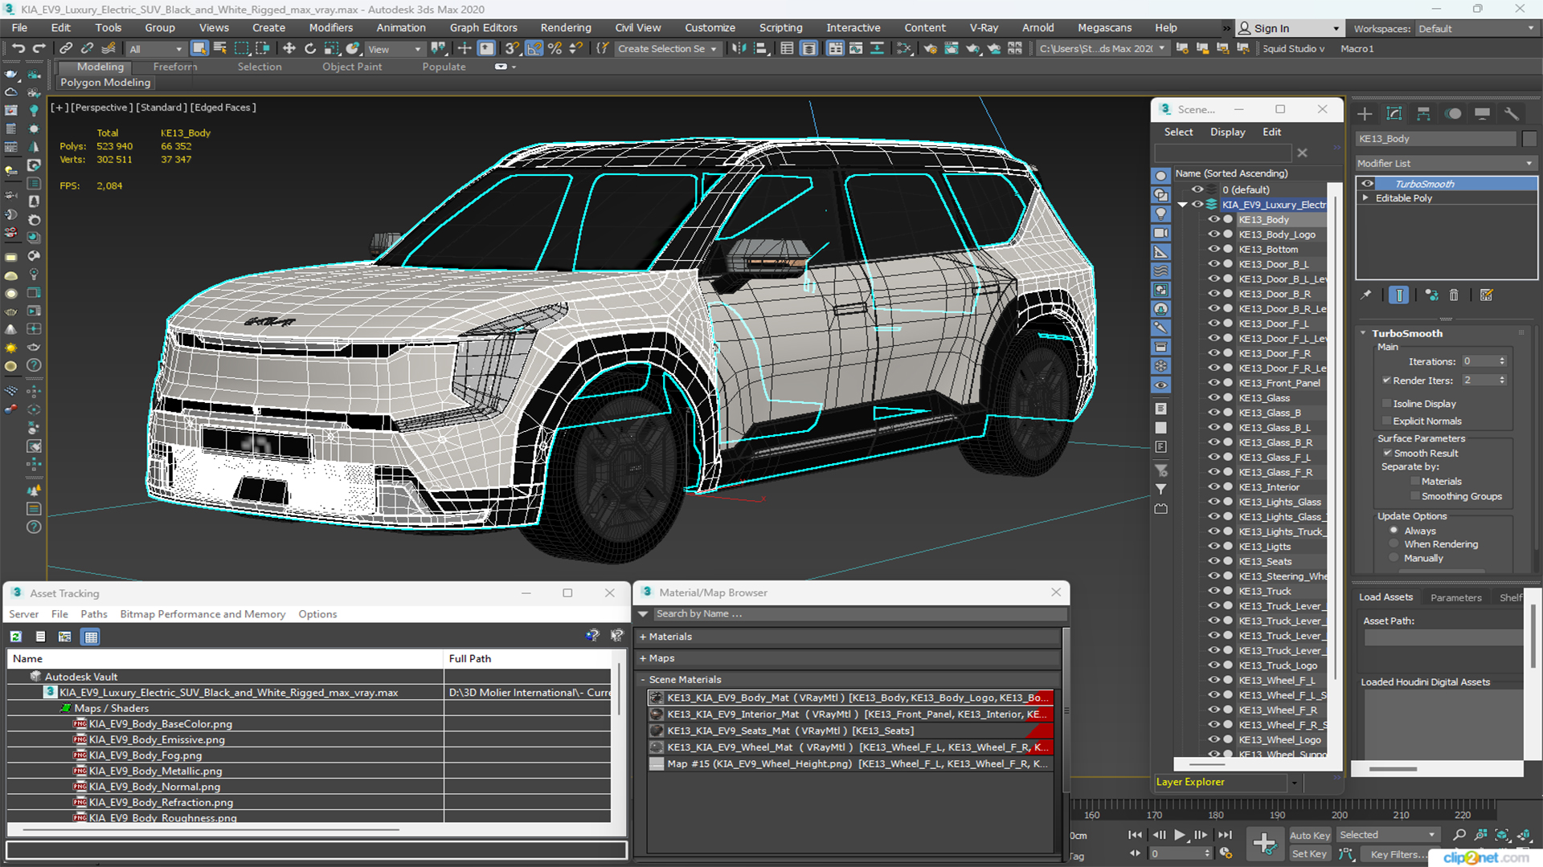Image resolution: width=1543 pixels, height=867 pixels.
Task: Open the Utilities wrench panel tab
Action: pos(1512,114)
